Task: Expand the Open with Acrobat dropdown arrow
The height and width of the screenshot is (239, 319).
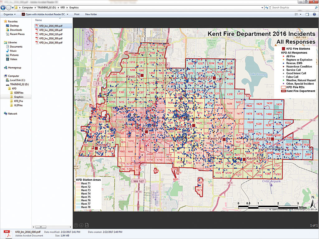Action: click(x=67, y=14)
